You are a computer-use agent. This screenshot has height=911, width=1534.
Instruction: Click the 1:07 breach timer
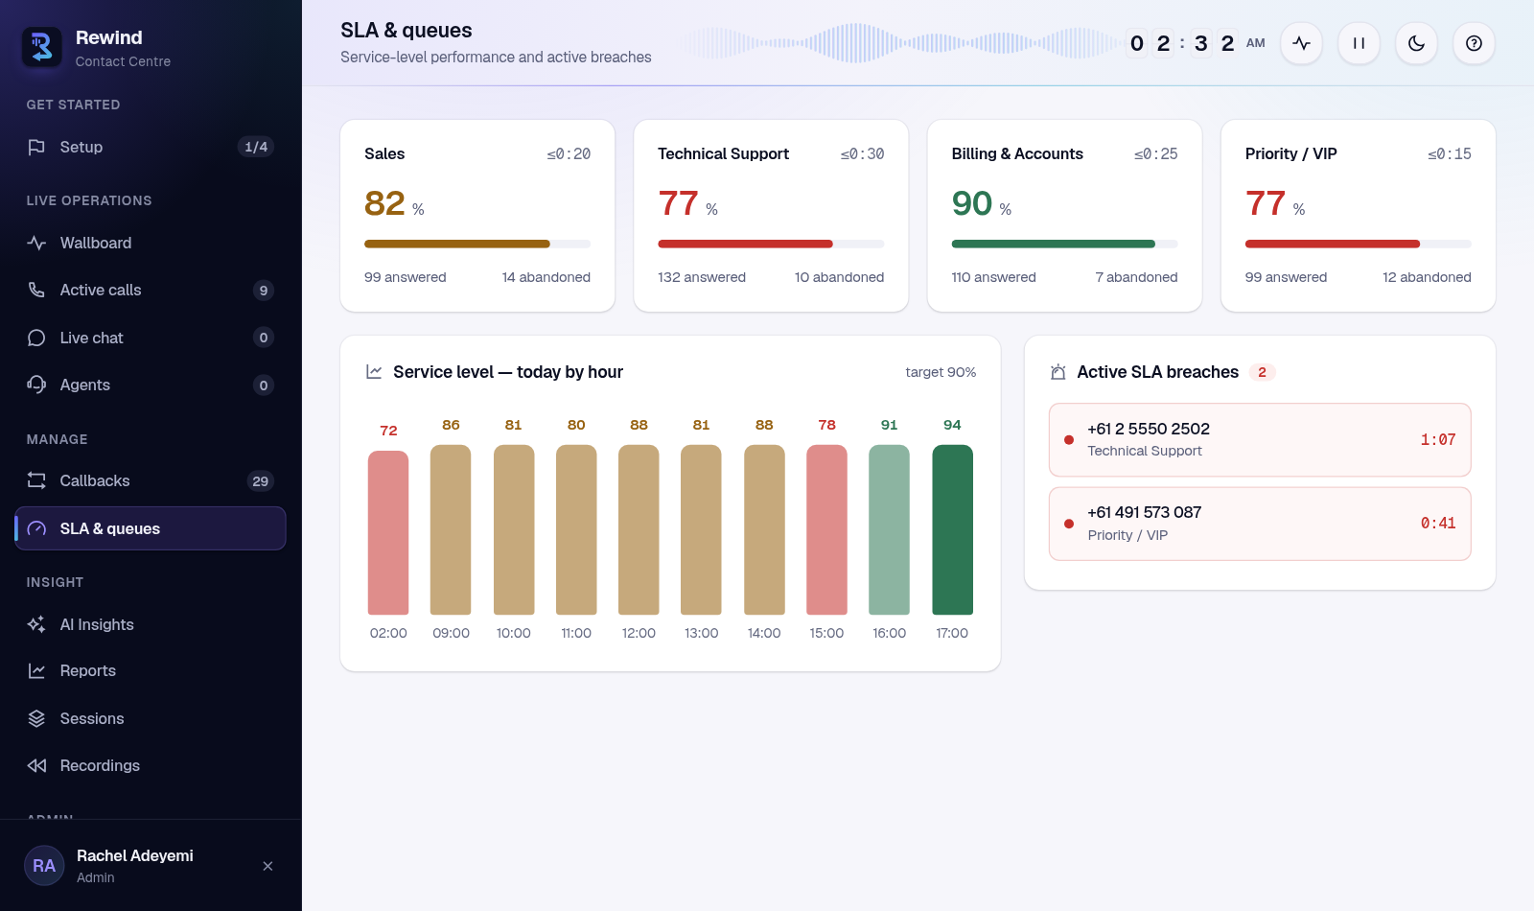pos(1438,439)
